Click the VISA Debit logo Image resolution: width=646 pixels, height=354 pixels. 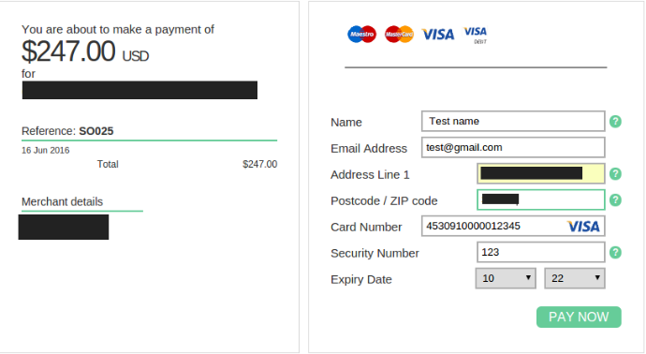476,35
